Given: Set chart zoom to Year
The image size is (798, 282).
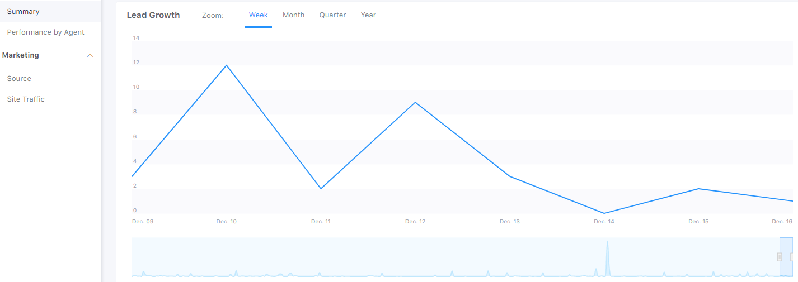Looking at the screenshot, I should coord(368,15).
